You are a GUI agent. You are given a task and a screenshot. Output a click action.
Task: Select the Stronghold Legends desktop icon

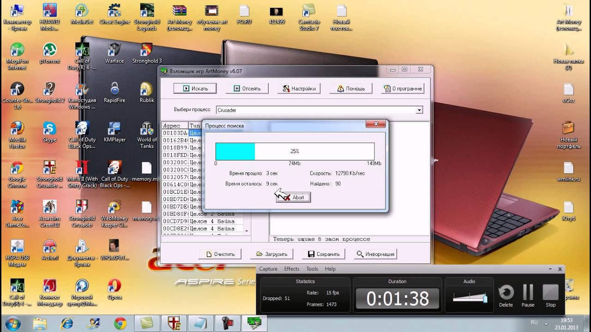coord(147,18)
